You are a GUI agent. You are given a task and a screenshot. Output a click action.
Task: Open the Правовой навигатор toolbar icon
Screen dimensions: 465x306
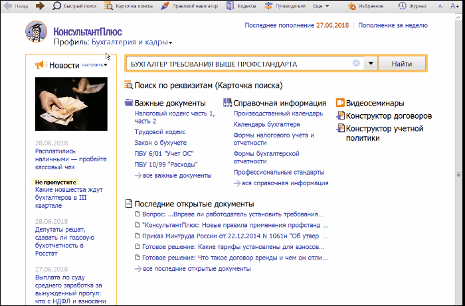[165, 6]
